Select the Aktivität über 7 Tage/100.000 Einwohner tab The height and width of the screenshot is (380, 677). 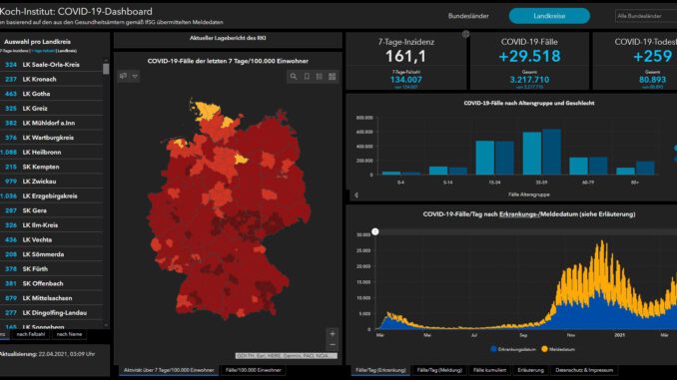tap(169, 370)
